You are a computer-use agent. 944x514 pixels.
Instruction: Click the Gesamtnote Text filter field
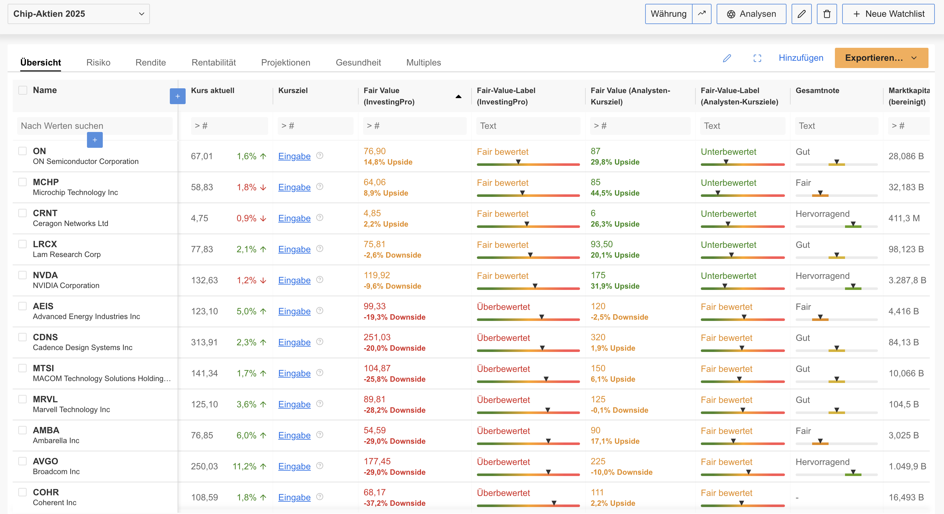[x=836, y=126]
